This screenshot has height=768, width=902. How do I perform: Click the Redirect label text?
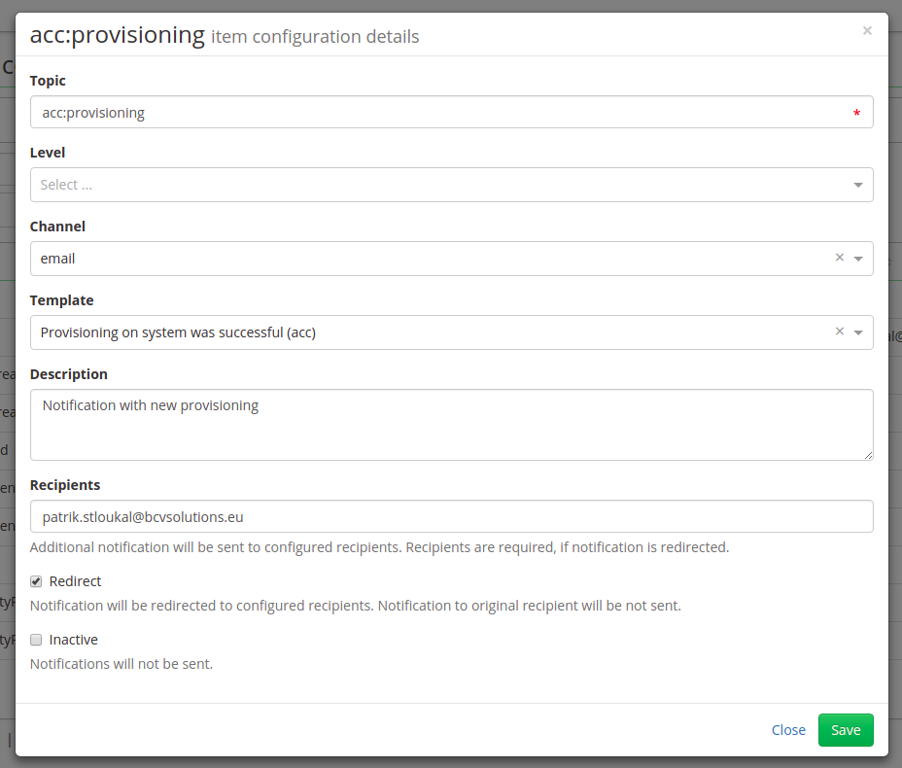76,581
